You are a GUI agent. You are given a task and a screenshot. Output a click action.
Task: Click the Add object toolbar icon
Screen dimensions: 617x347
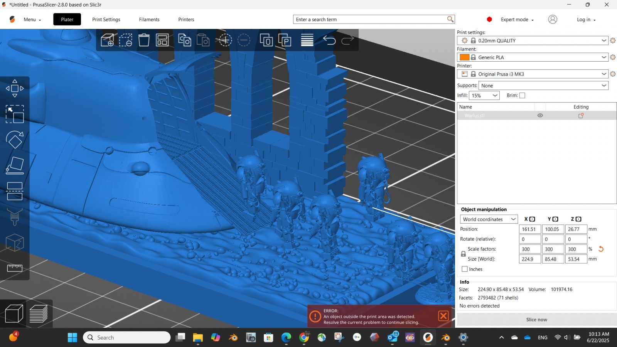[x=107, y=40]
